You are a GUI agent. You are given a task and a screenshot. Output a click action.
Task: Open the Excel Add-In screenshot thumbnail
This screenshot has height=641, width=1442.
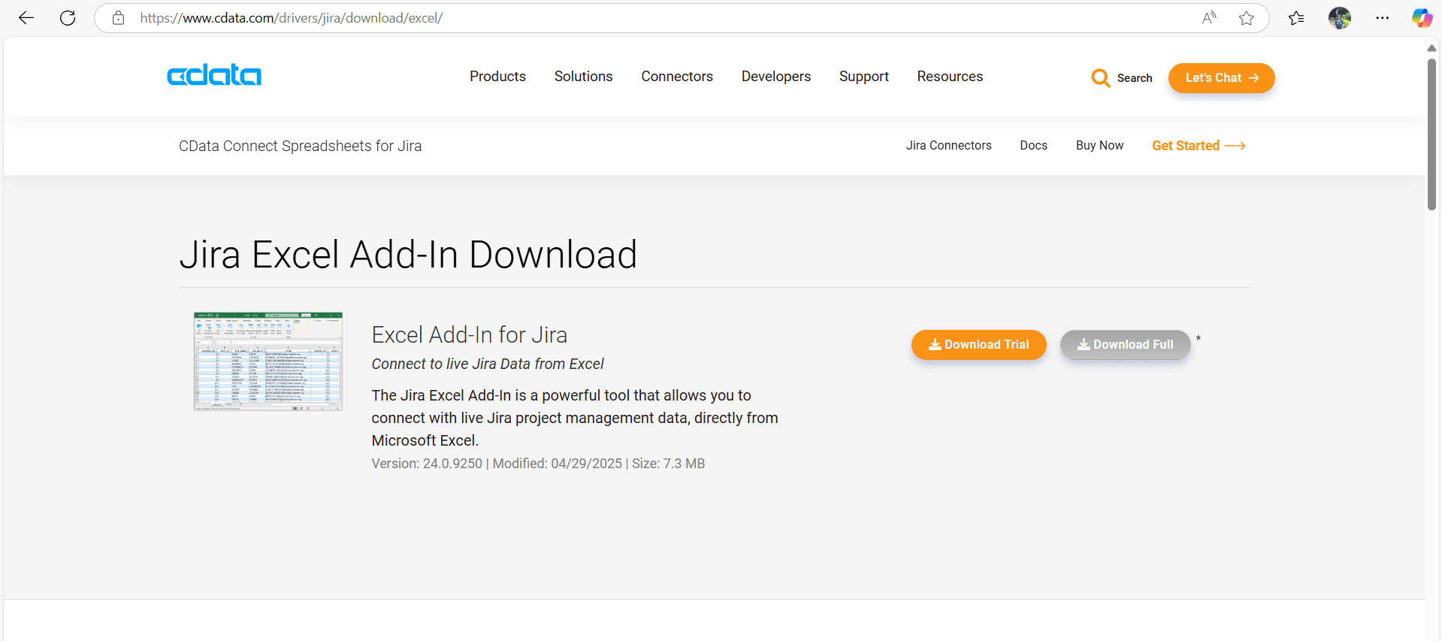click(x=268, y=361)
